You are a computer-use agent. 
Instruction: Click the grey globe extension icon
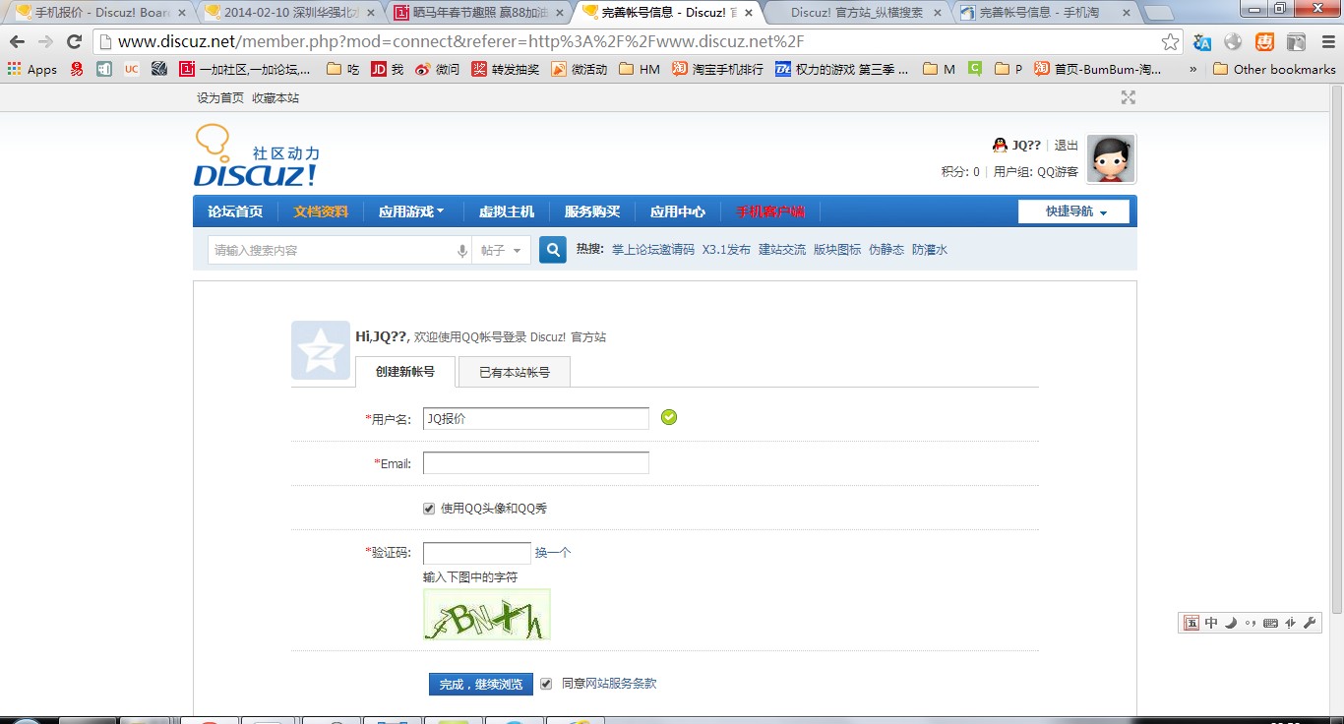[1234, 42]
